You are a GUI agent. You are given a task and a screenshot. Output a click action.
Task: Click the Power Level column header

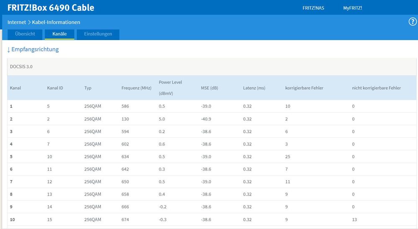tap(170, 82)
